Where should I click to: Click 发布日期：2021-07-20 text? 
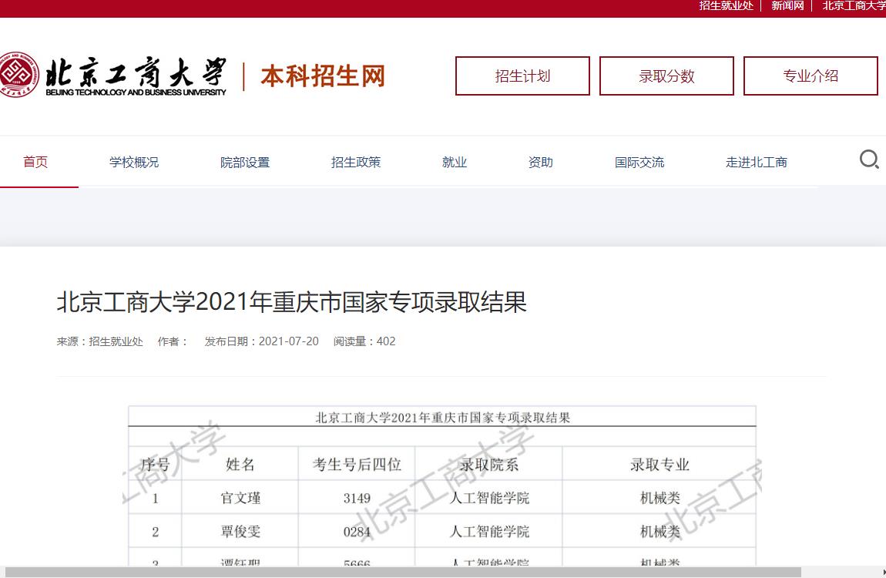point(262,341)
